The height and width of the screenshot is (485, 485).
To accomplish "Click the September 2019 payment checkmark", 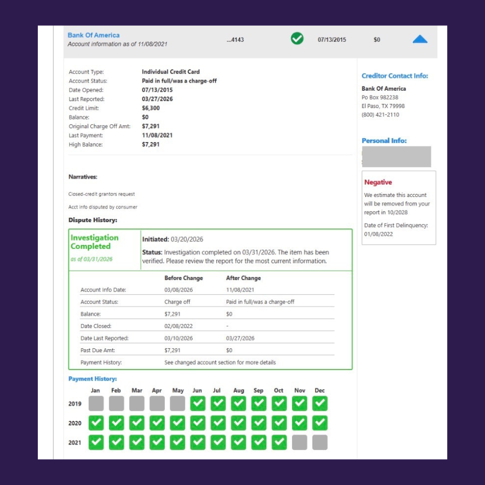I will 259,404.
